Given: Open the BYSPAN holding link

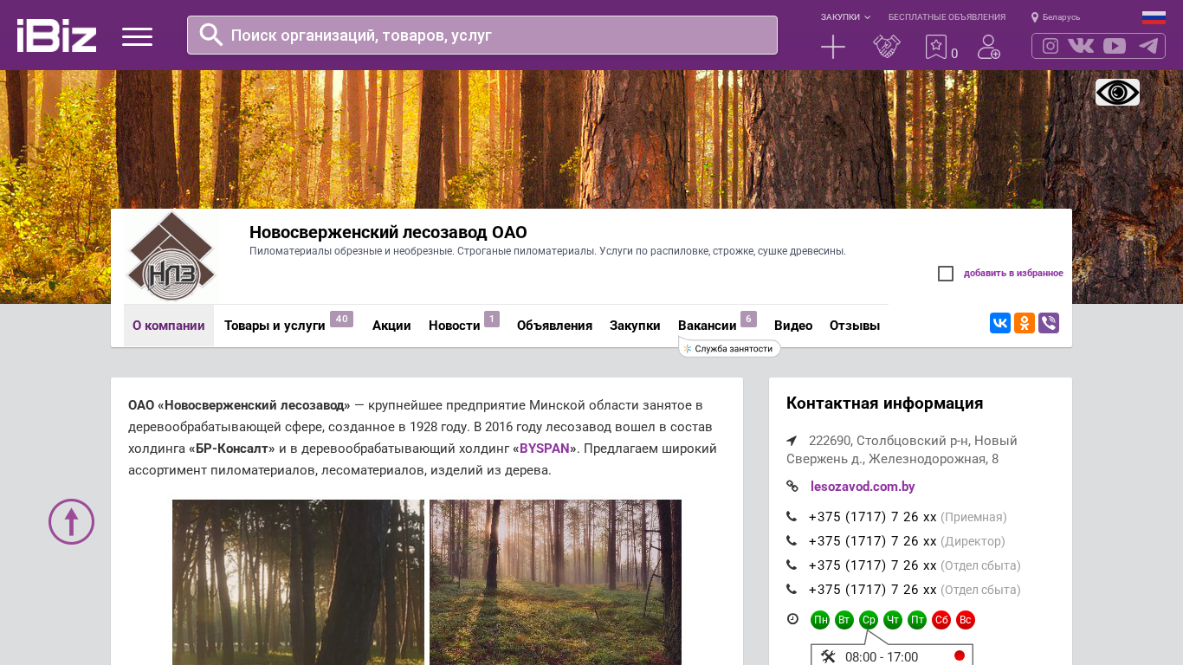Looking at the screenshot, I should pos(545,449).
